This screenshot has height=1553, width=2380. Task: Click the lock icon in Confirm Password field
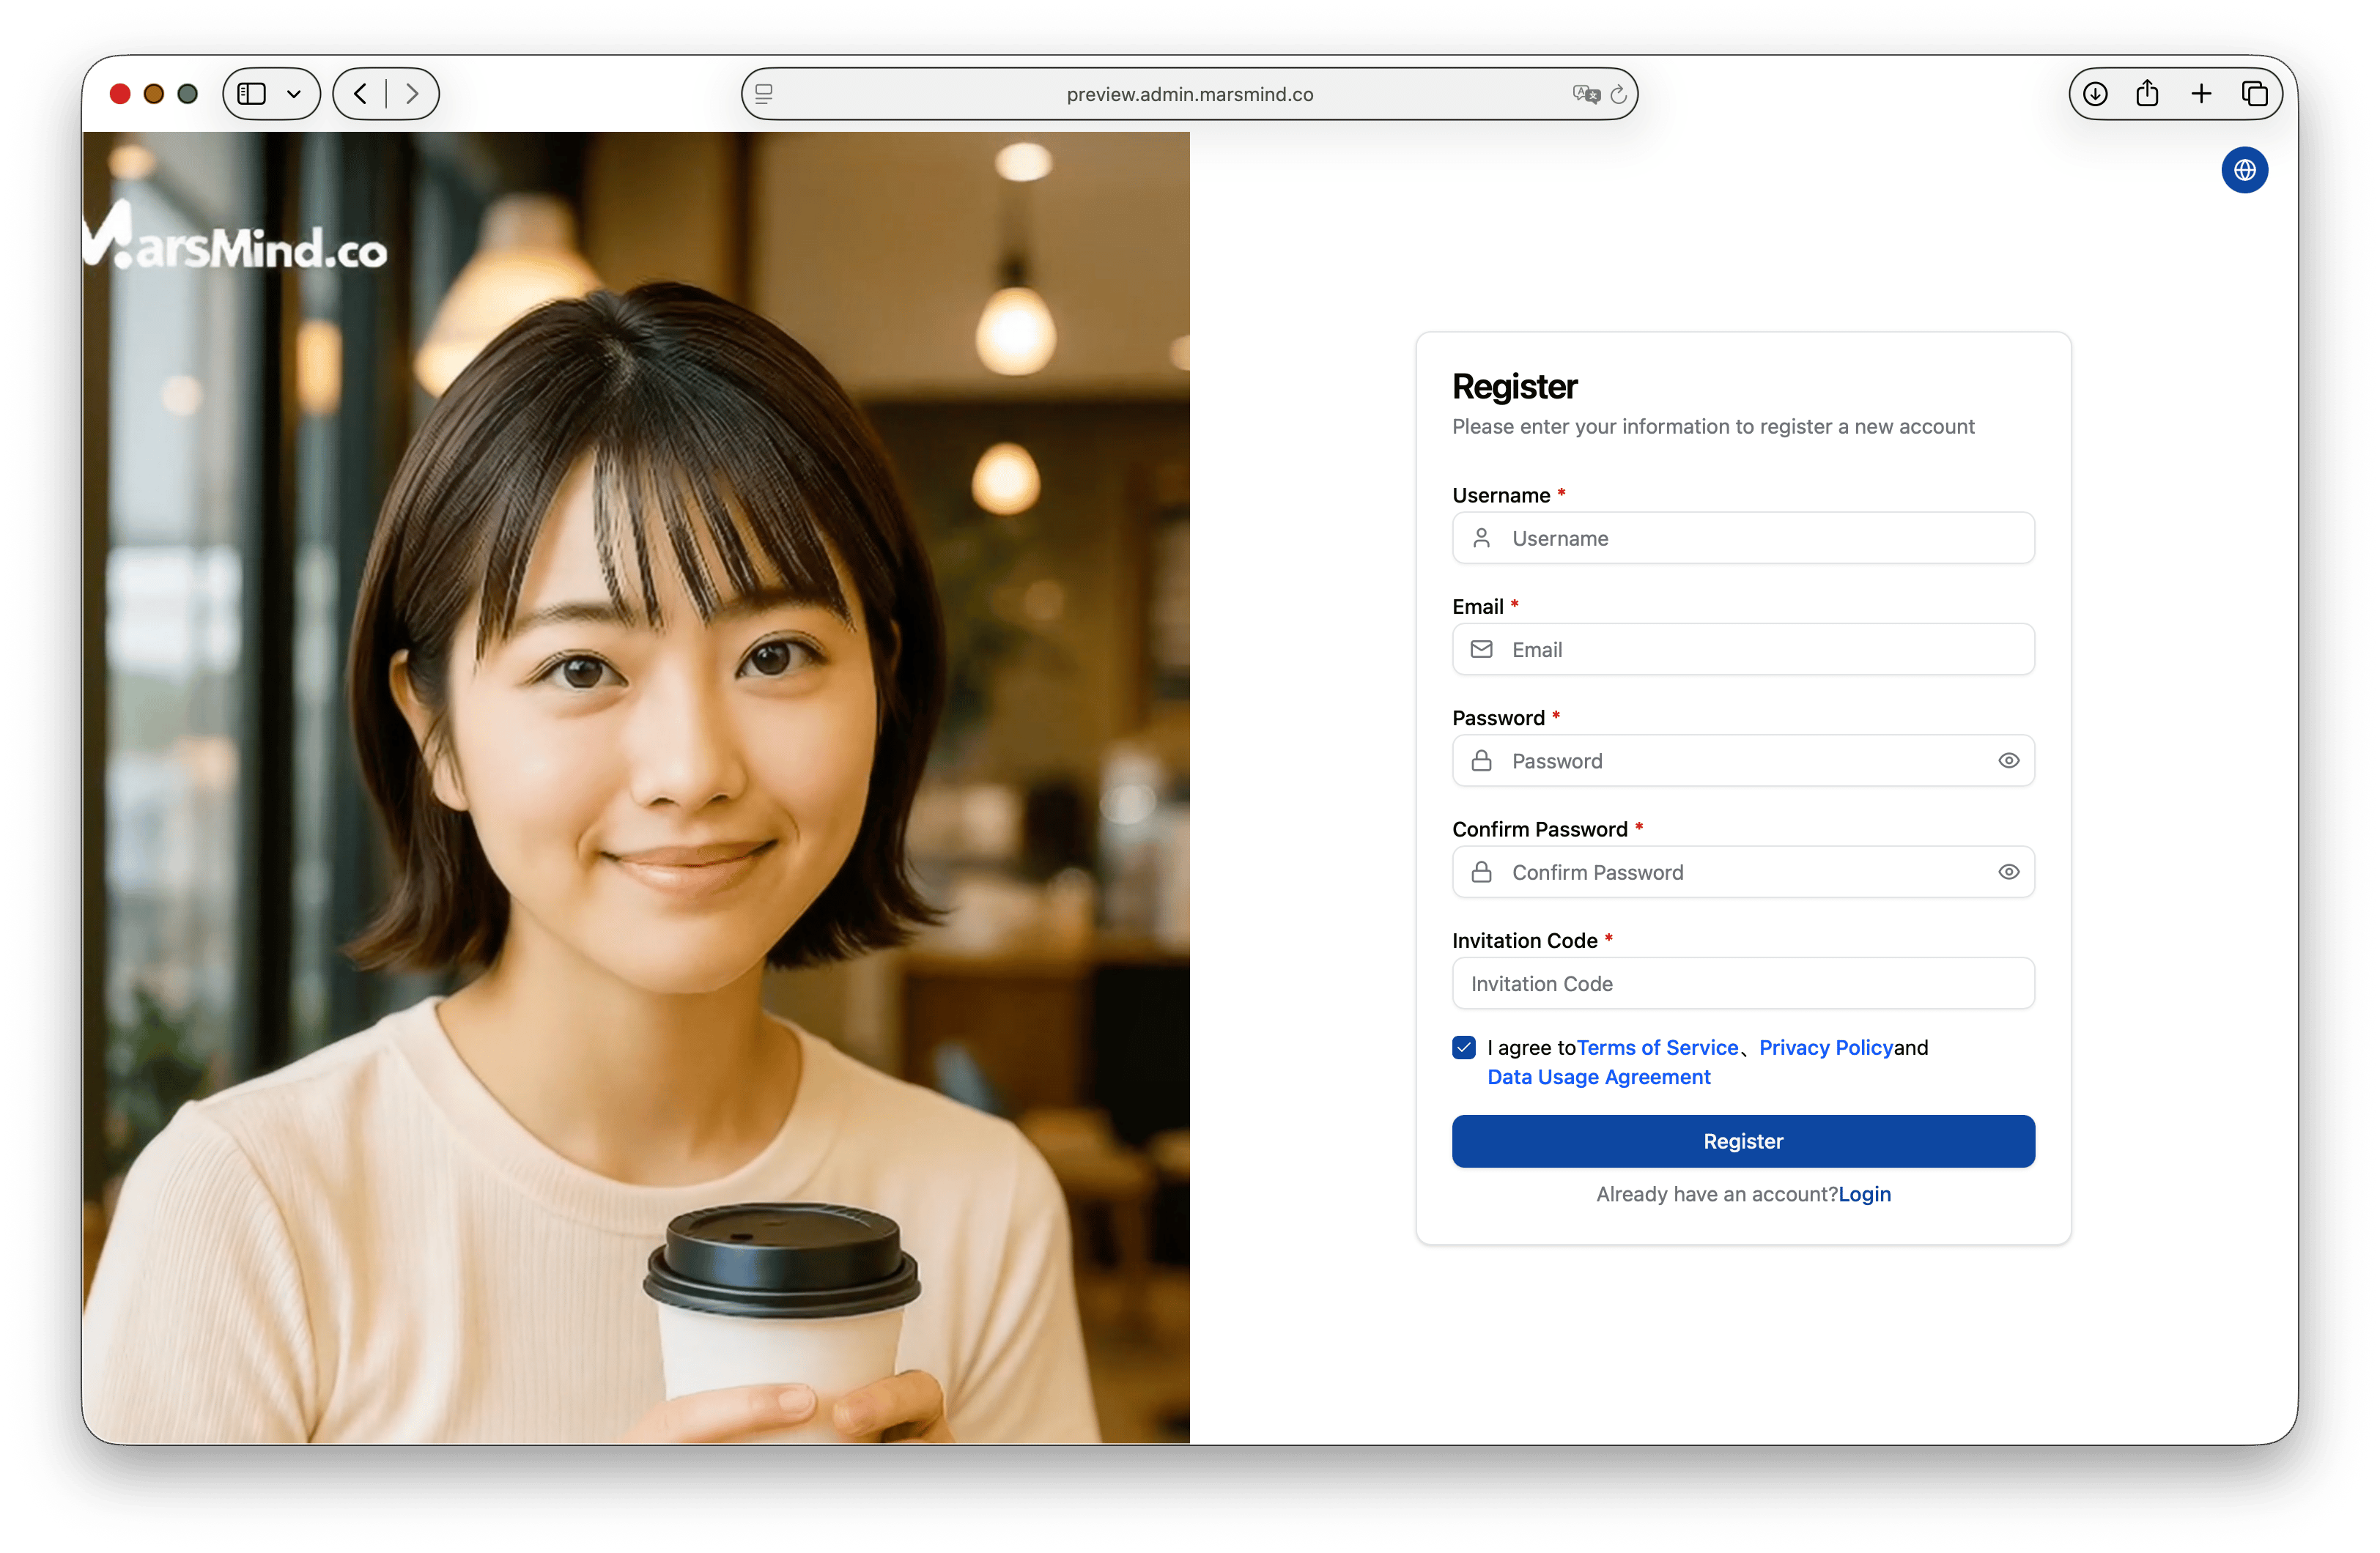click(x=1481, y=872)
